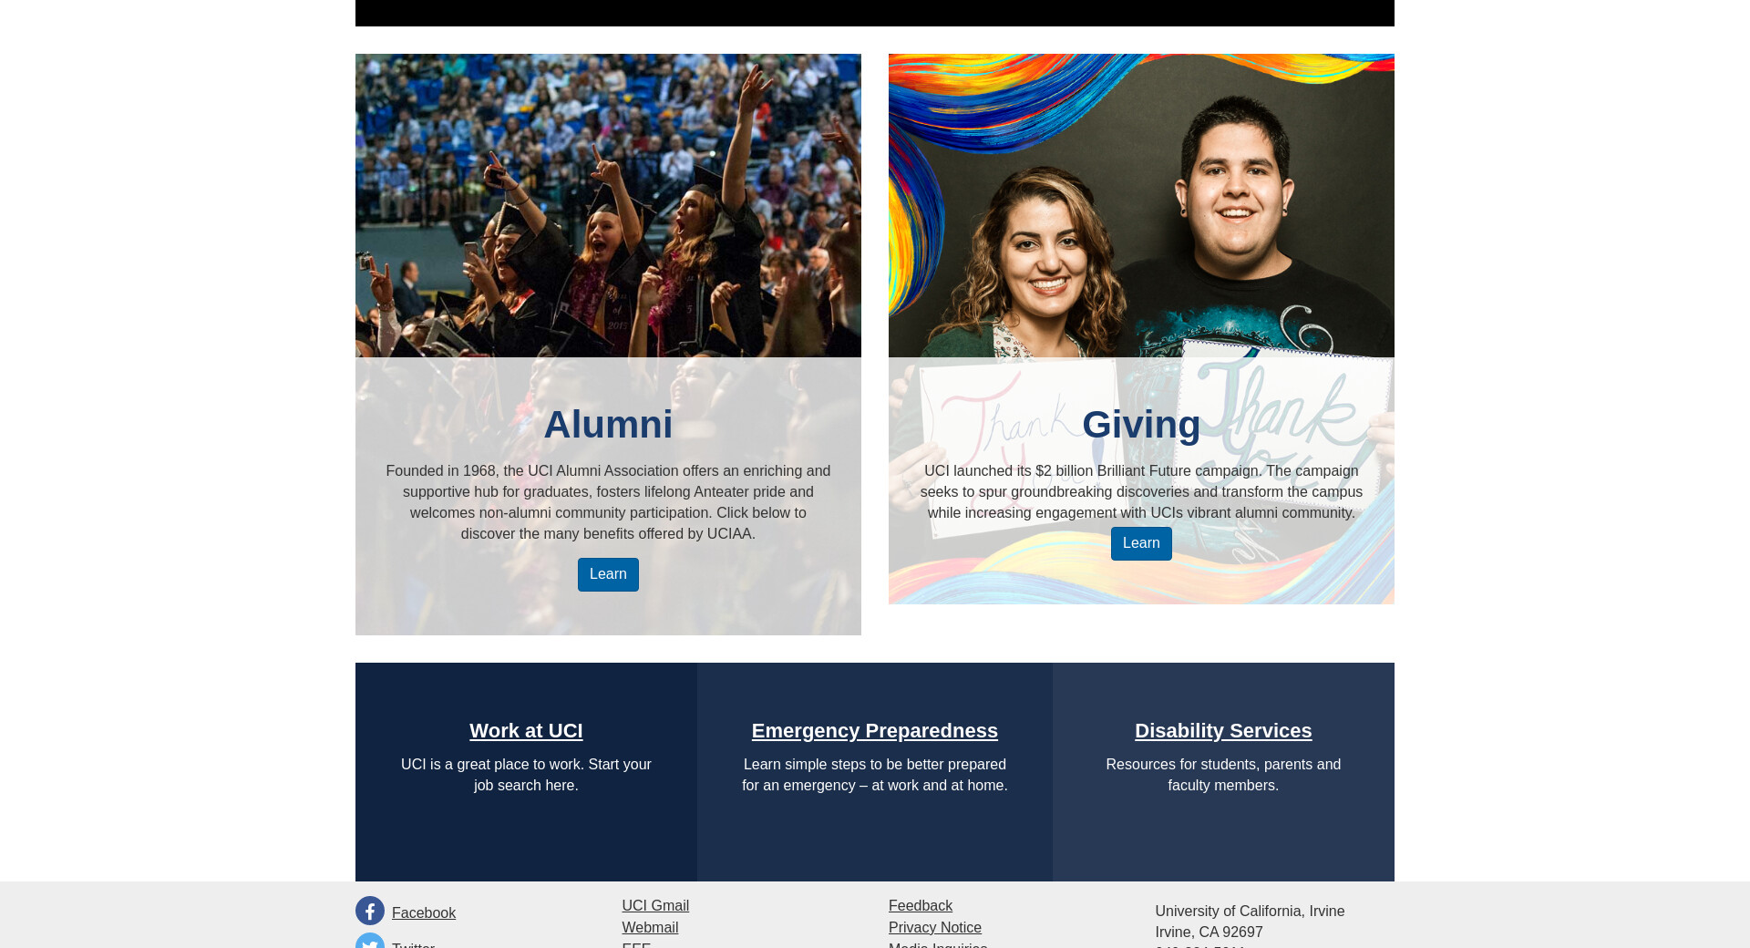Click the Media Inquiries link
This screenshot has width=1750, height=948.
point(938,944)
